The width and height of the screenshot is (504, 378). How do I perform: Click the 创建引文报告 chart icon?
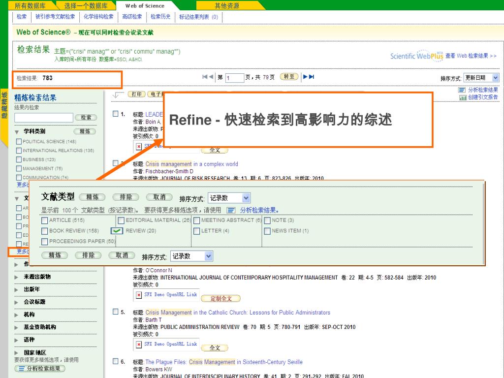[x=463, y=97]
